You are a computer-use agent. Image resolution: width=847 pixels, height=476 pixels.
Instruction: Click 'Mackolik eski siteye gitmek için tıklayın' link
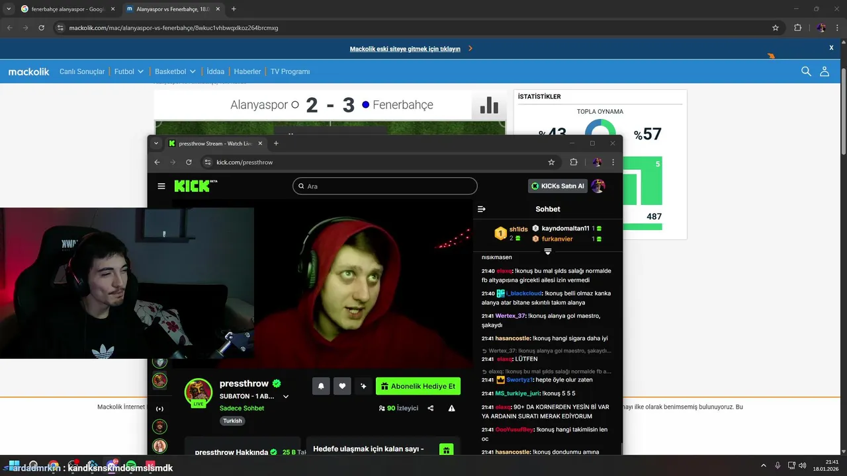pos(405,49)
